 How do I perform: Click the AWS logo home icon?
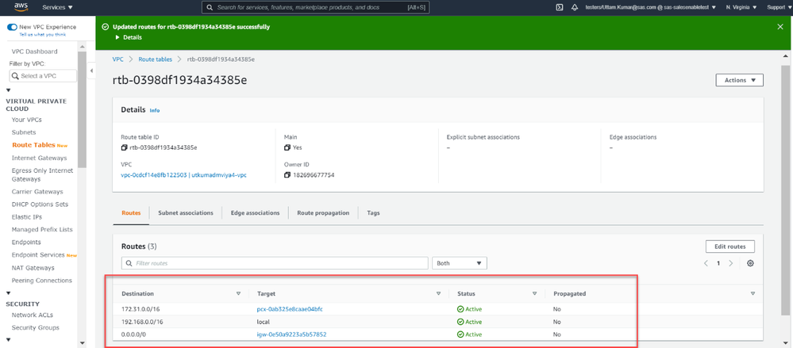point(21,7)
